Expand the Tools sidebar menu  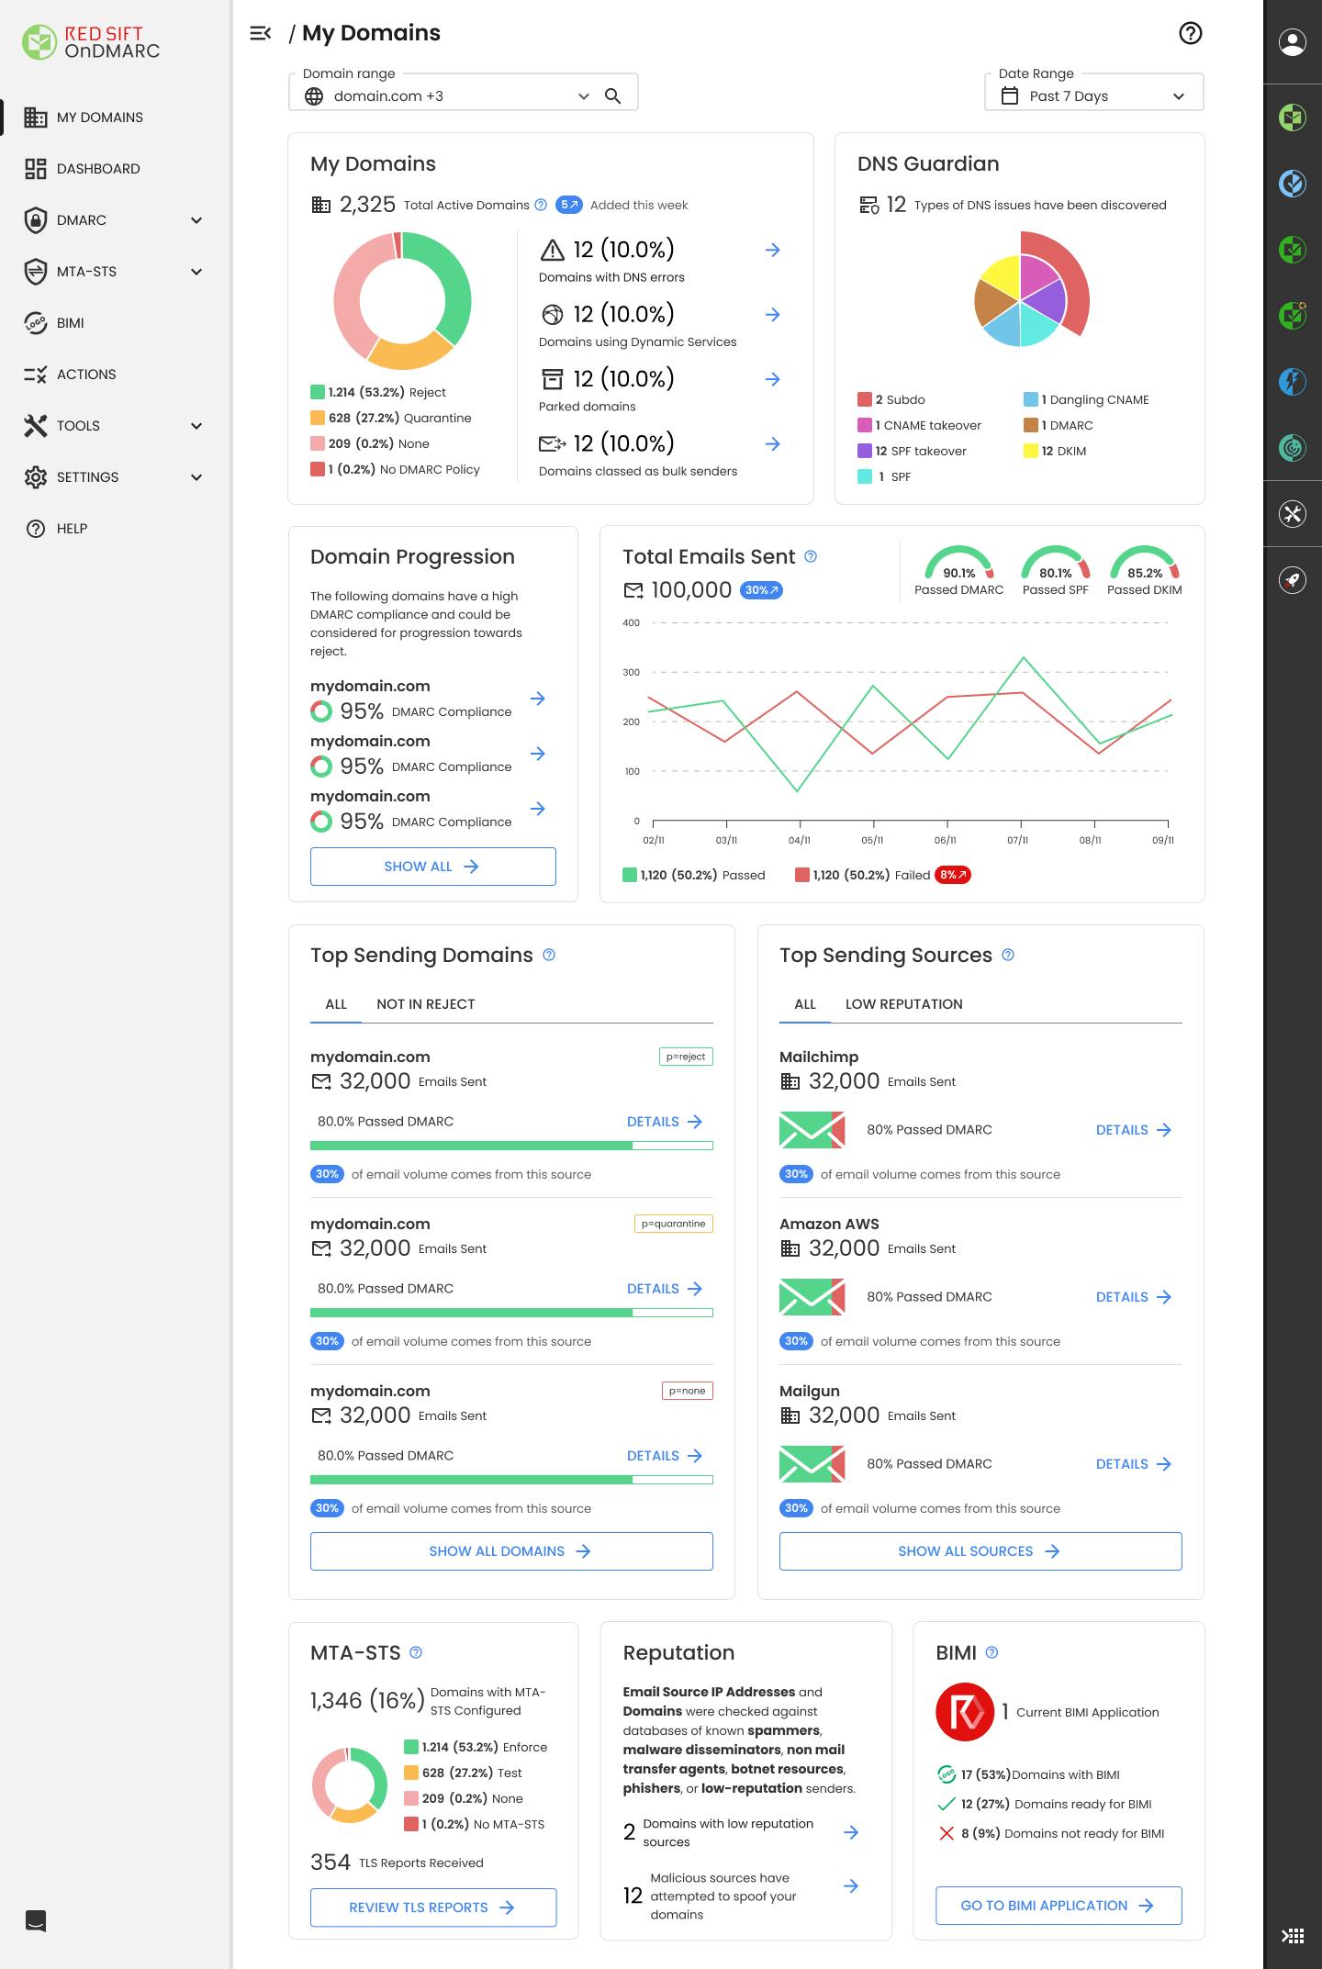pyautogui.click(x=196, y=426)
